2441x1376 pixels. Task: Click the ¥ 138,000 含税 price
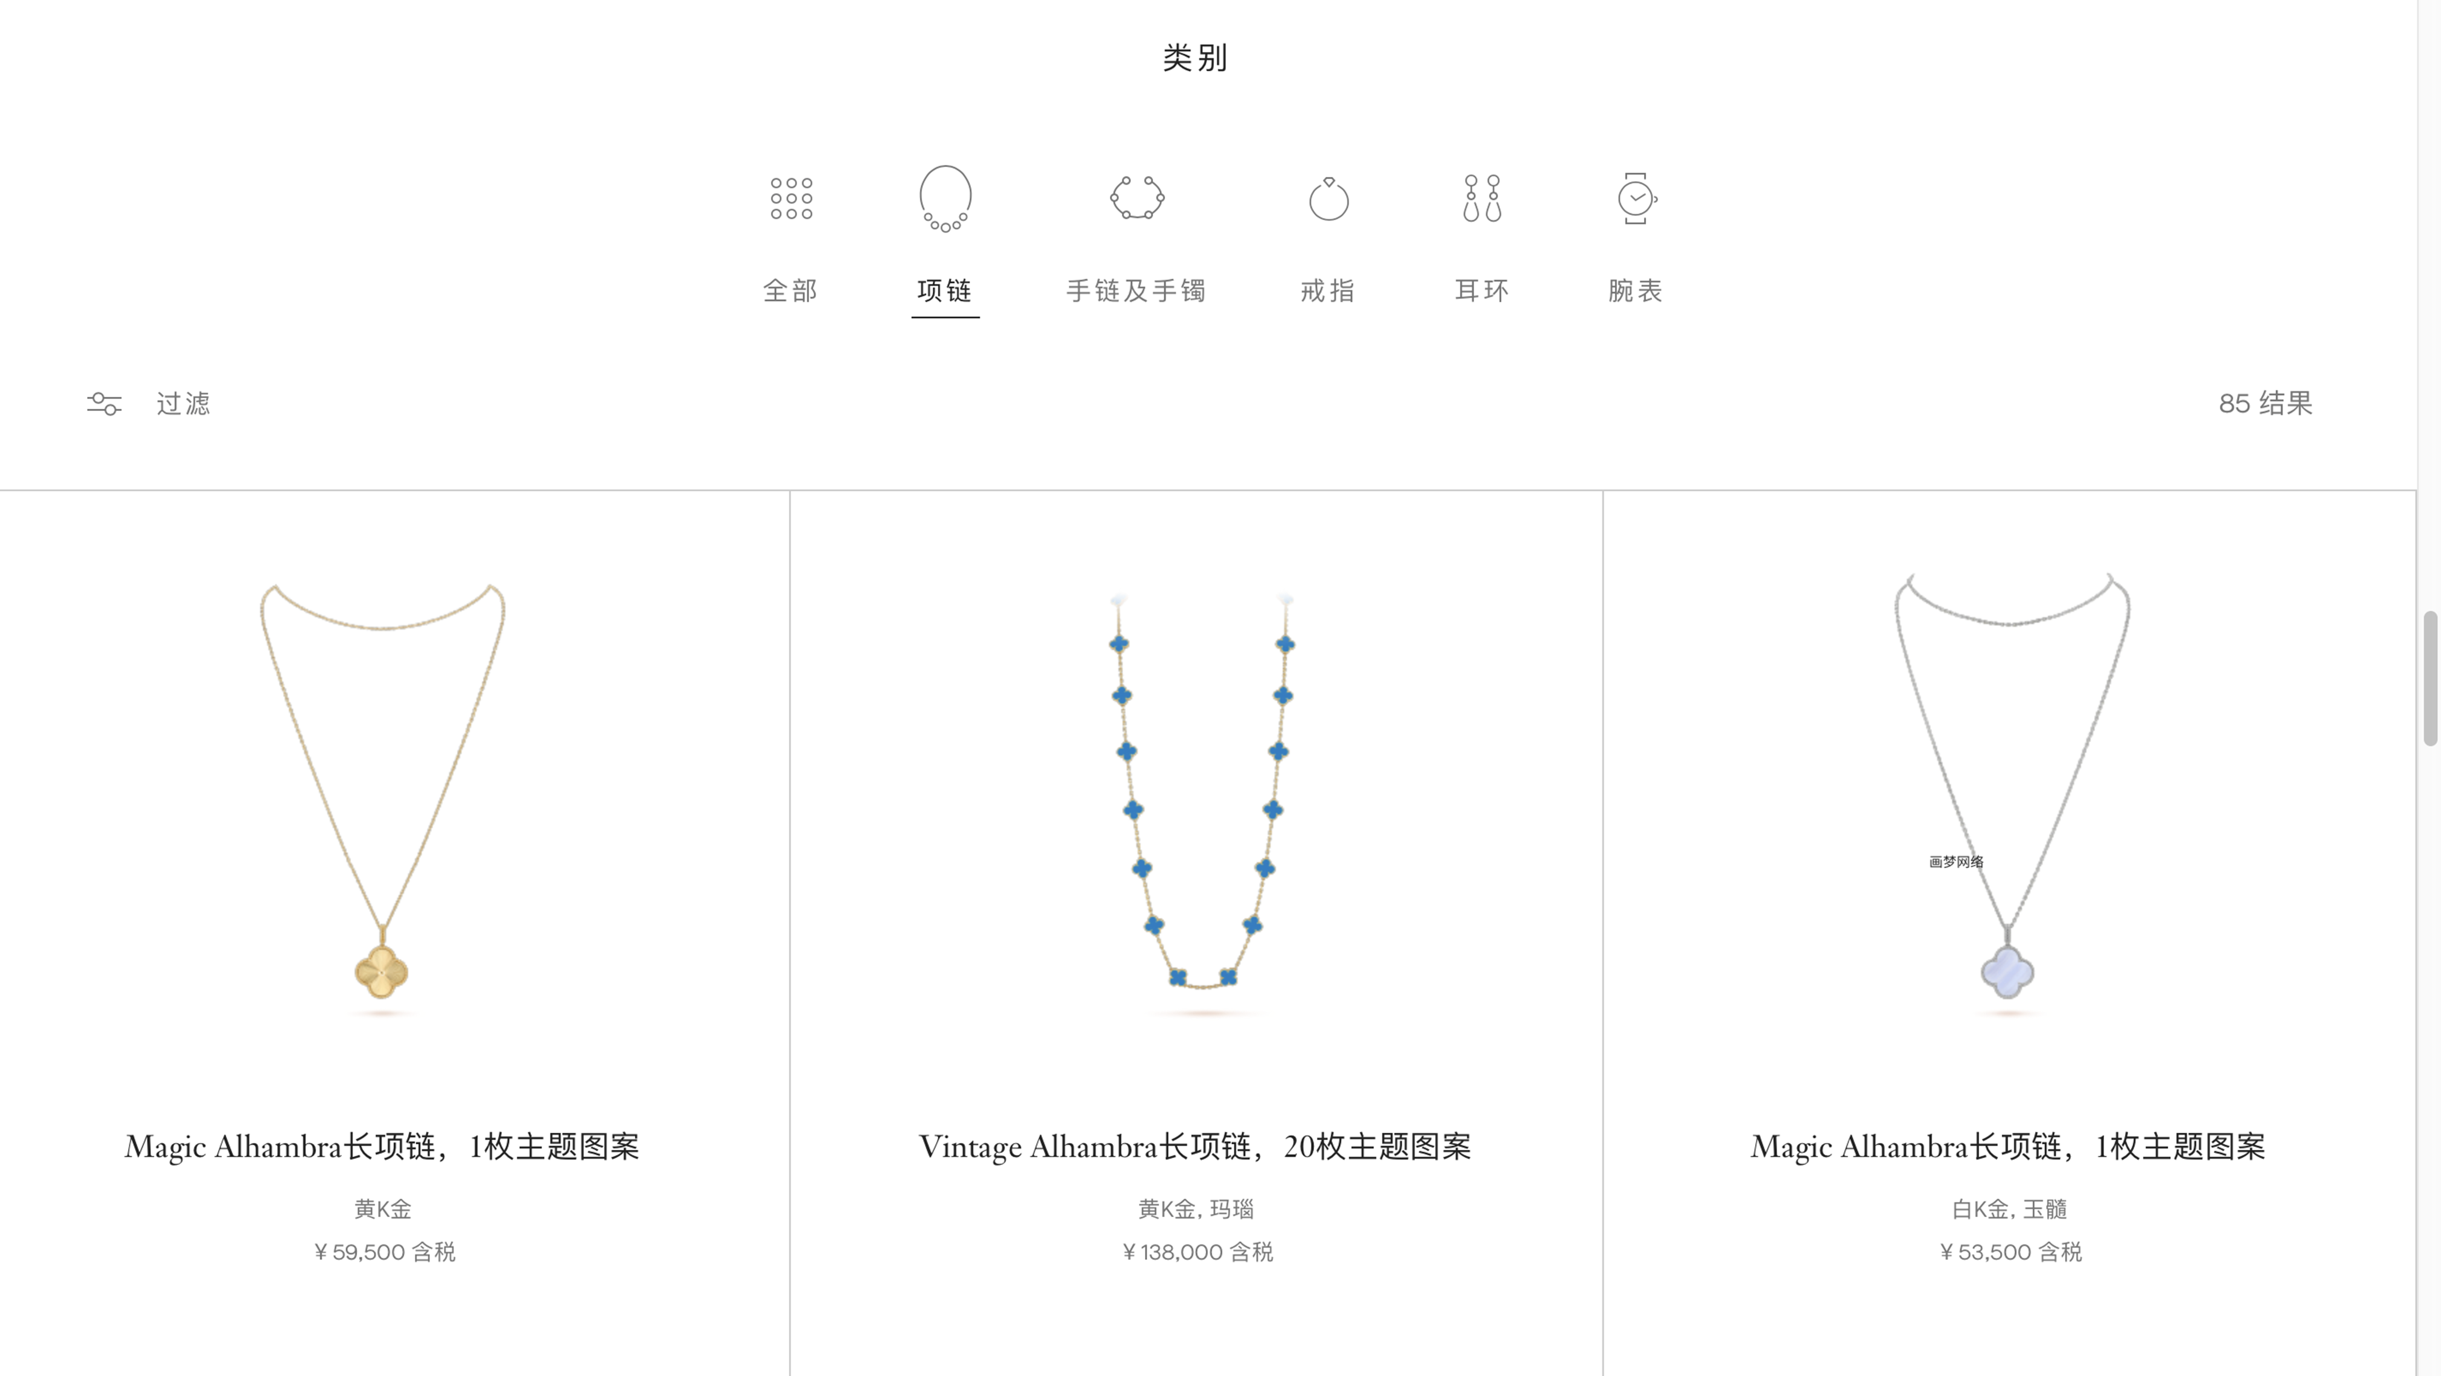point(1197,1252)
